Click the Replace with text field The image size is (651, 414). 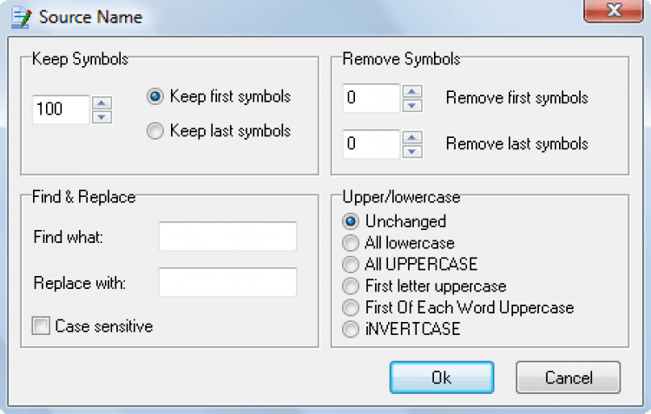pyautogui.click(x=227, y=282)
